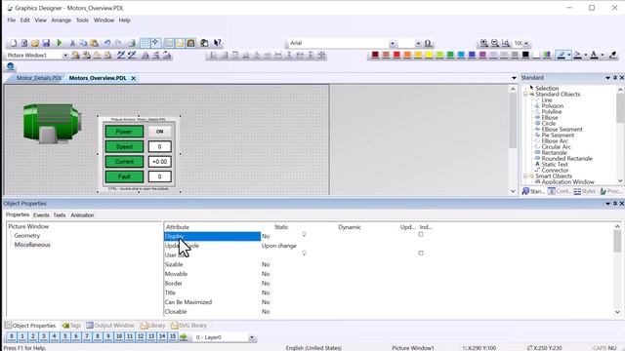This screenshot has height=351, width=625.
Task: Cut selection with the scissors icon
Action: (x=72, y=43)
